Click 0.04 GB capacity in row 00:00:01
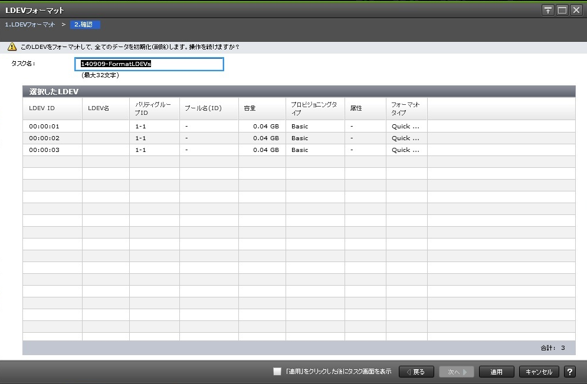 (266, 127)
